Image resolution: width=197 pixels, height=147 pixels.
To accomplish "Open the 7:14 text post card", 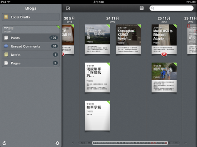I will click(97, 116).
